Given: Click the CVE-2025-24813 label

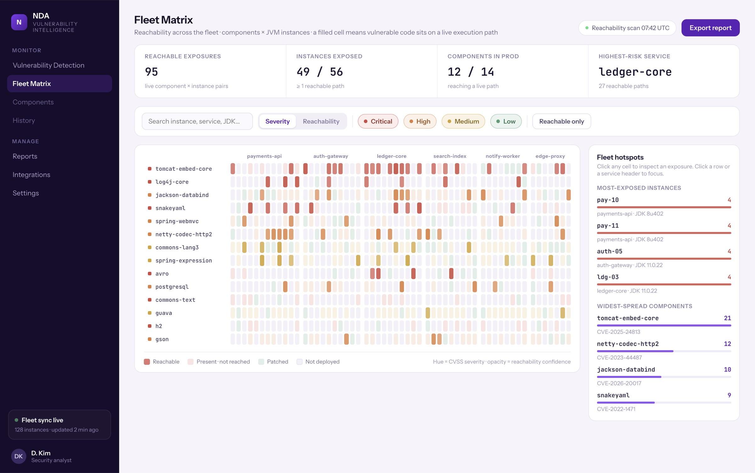Looking at the screenshot, I should tap(618, 332).
